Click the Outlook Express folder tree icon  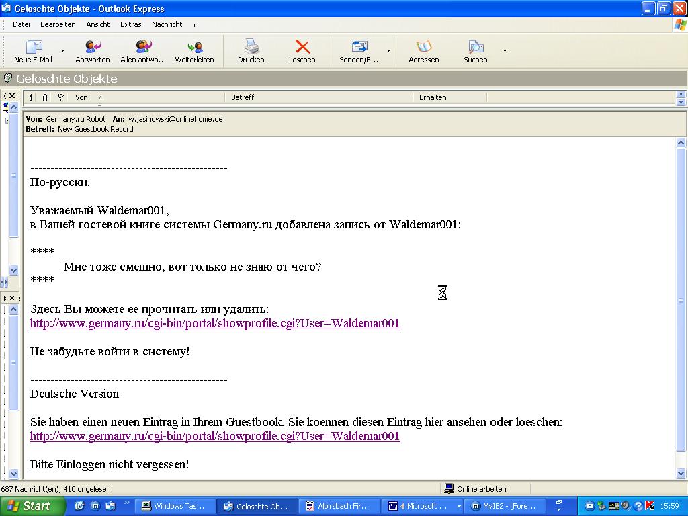[x=5, y=107]
